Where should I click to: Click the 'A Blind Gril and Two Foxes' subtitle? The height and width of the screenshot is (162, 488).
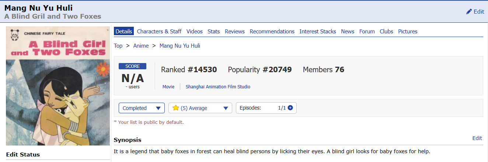(x=53, y=16)
